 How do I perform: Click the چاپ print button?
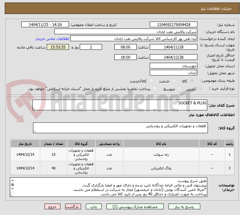pyautogui.click(x=94, y=207)
